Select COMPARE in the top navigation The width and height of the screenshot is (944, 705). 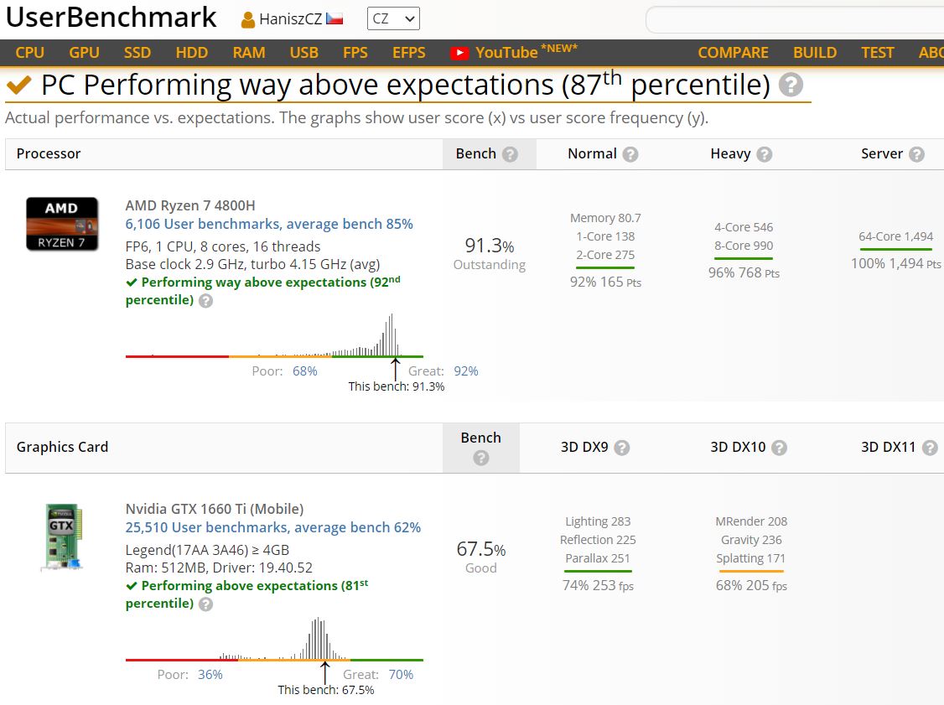tap(733, 53)
